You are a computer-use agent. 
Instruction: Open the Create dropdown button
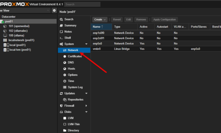(100, 20)
